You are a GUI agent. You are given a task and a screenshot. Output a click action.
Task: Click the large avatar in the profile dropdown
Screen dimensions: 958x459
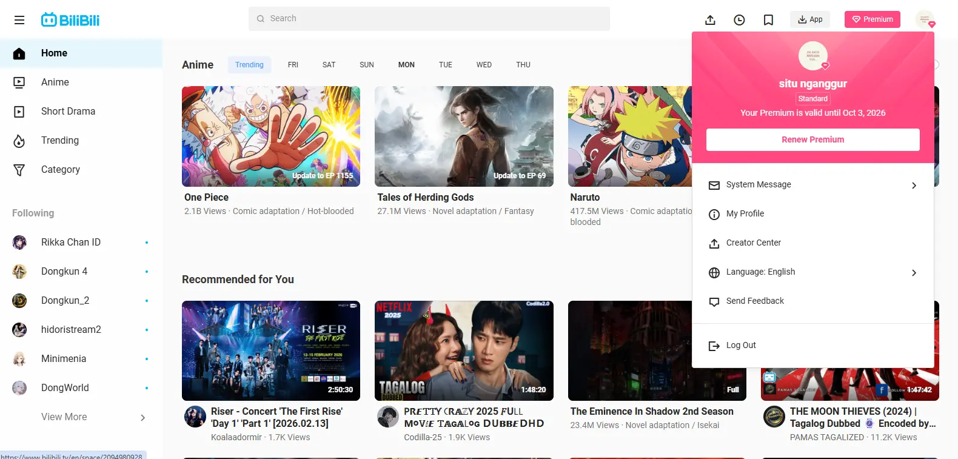click(813, 56)
